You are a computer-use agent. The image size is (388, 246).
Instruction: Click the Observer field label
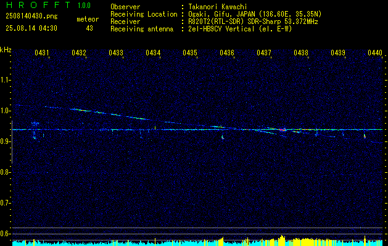[x=125, y=7]
